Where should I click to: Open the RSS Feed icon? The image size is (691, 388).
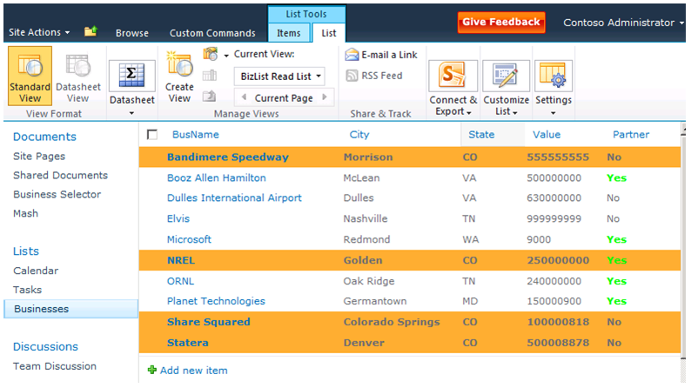pyautogui.click(x=352, y=76)
